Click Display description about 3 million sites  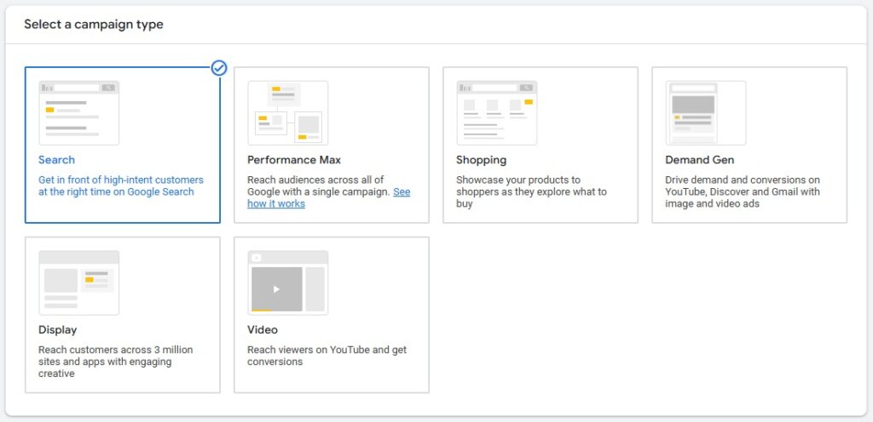coord(116,362)
